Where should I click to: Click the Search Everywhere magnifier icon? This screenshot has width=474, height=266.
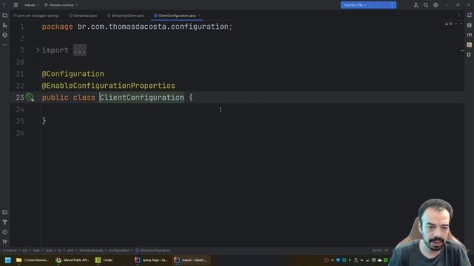point(426,5)
